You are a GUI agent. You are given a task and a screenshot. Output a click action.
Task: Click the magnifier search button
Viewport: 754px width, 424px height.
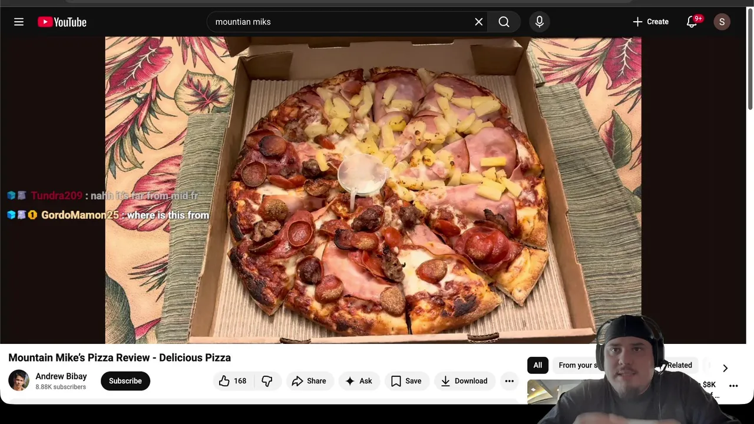pos(504,22)
